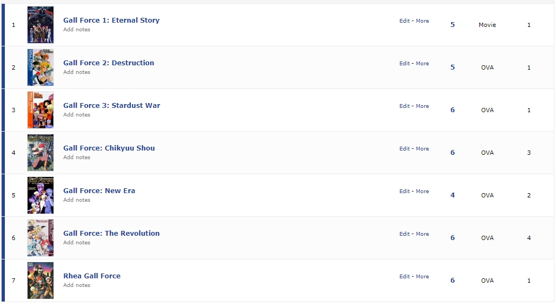Click Gall Force 2: Destruction cover image
This screenshot has width=556, height=308.
(x=41, y=67)
